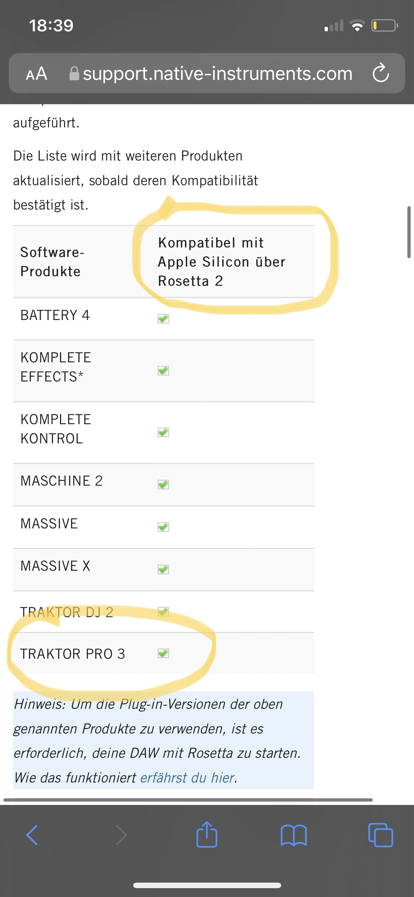Tap the support.native-instruments.com address field
414x897 pixels.
pos(217,74)
